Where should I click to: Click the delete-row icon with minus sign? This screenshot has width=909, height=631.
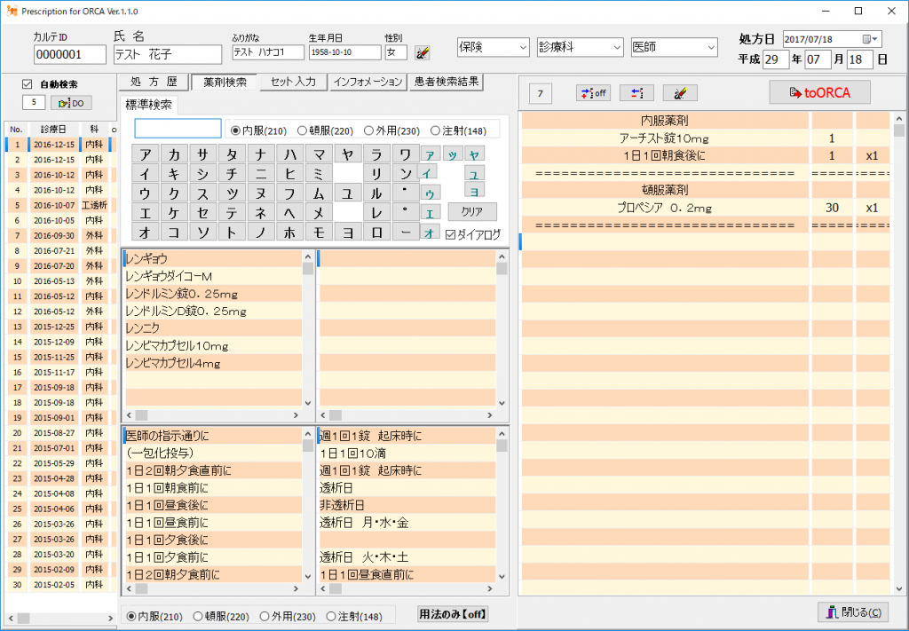pyautogui.click(x=636, y=93)
